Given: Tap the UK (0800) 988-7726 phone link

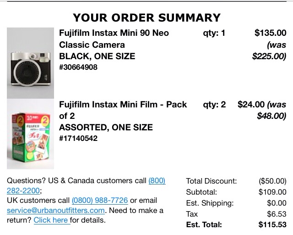Looking at the screenshot, I should pyautogui.click(x=100, y=201).
